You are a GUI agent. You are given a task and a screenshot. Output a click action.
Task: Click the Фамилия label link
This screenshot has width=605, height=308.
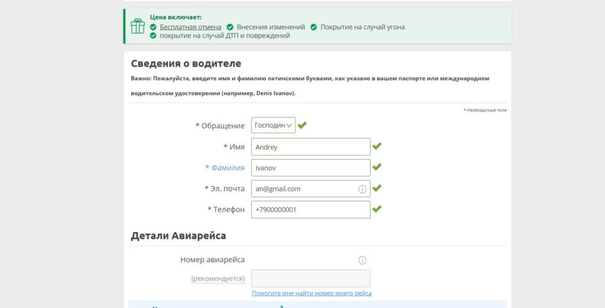click(x=225, y=168)
